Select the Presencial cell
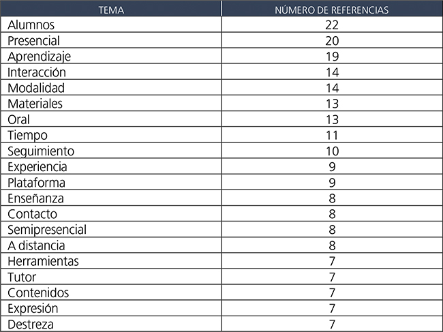 35,41
